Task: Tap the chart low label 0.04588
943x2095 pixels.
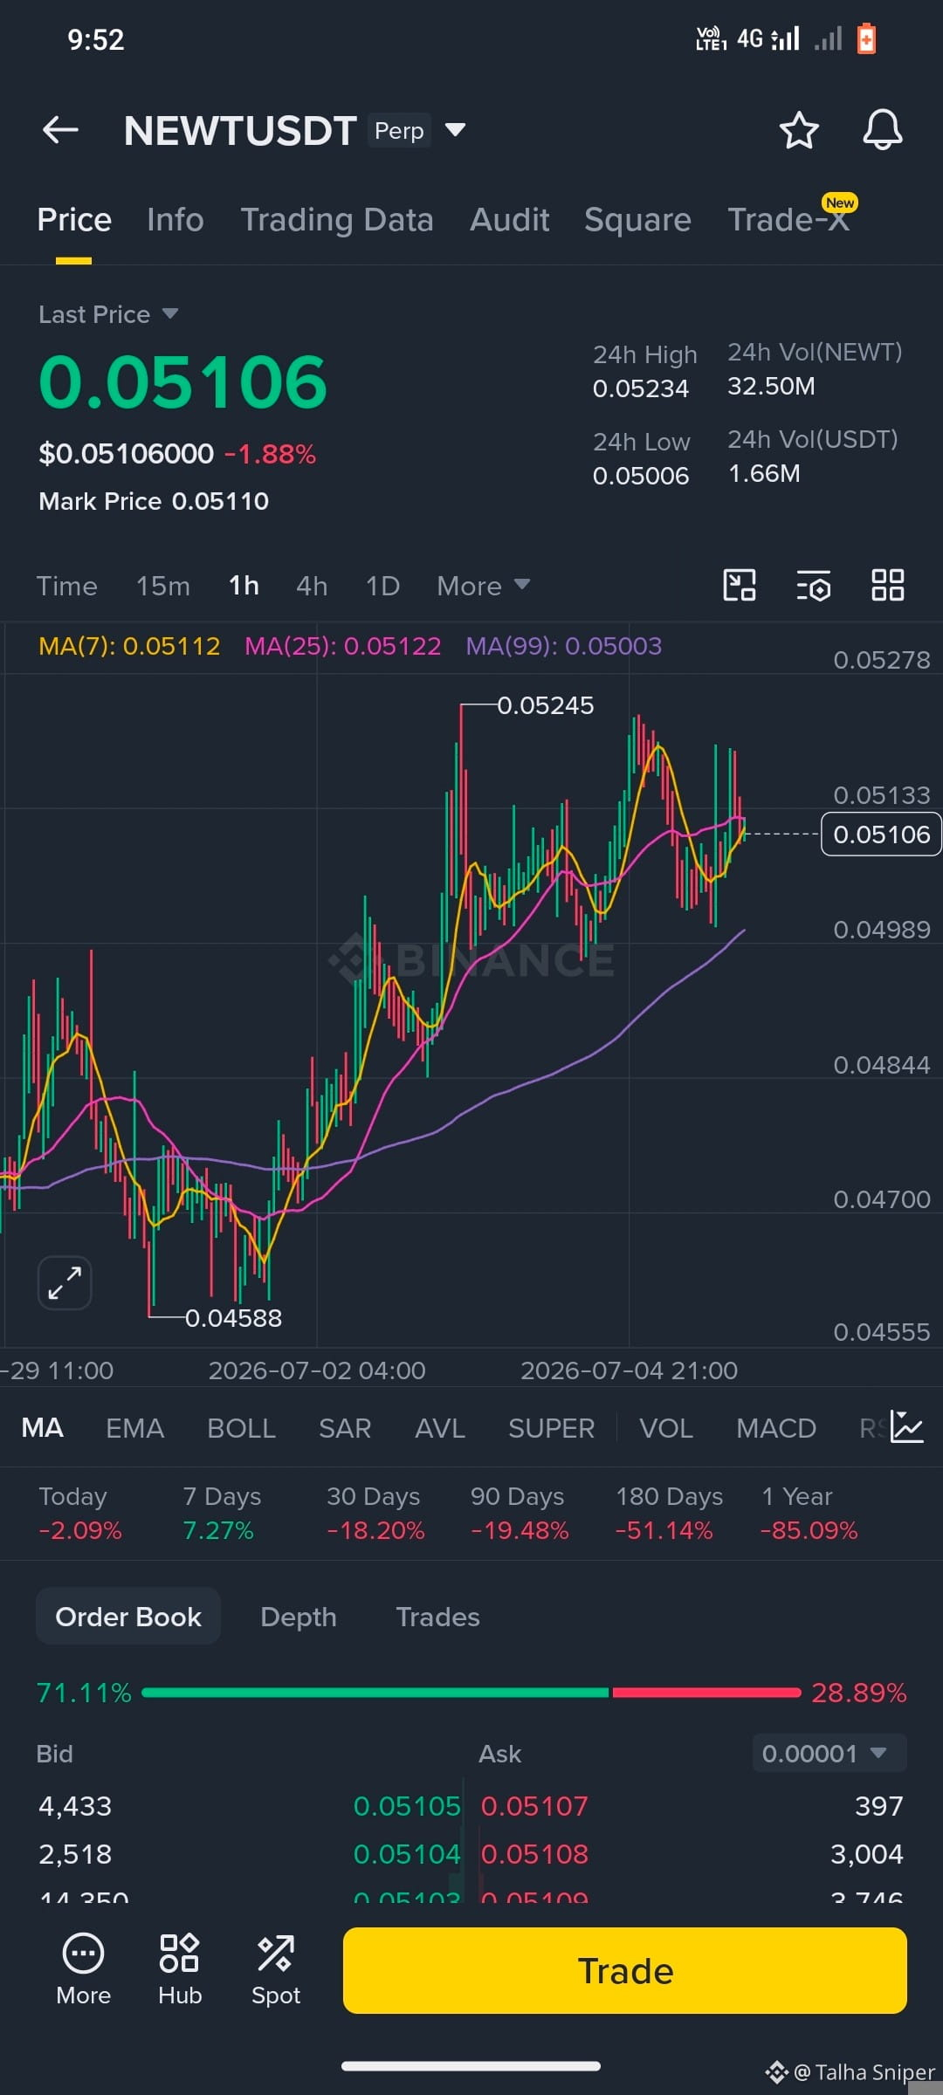Action: pyautogui.click(x=233, y=1318)
